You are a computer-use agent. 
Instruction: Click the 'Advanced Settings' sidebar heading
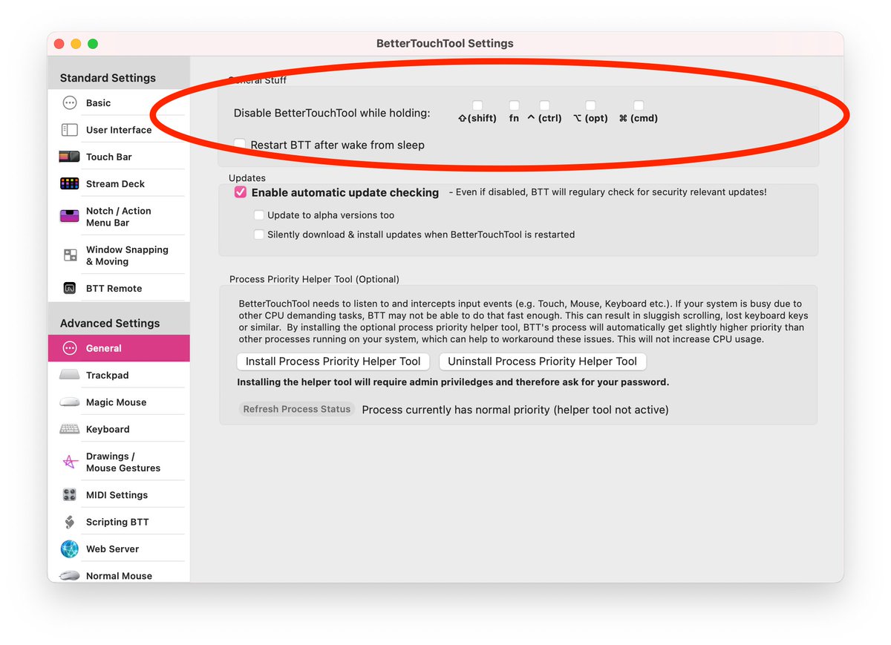click(110, 323)
